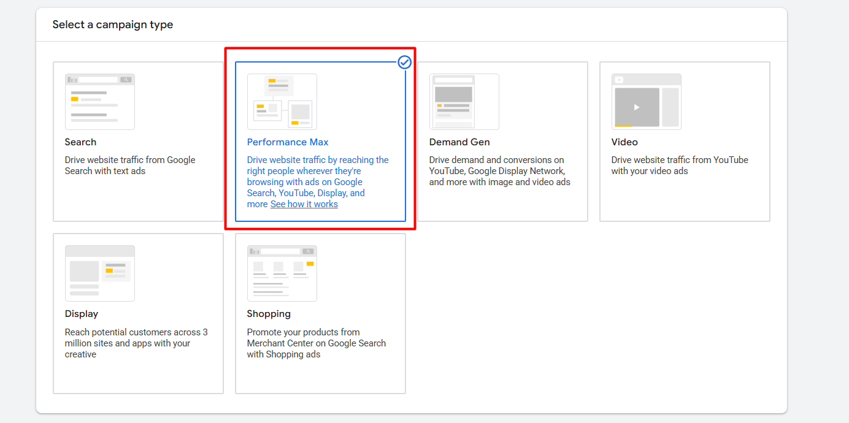Image resolution: width=849 pixels, height=423 pixels.
Task: Choose the "Performance Max" title text
Action: point(288,142)
